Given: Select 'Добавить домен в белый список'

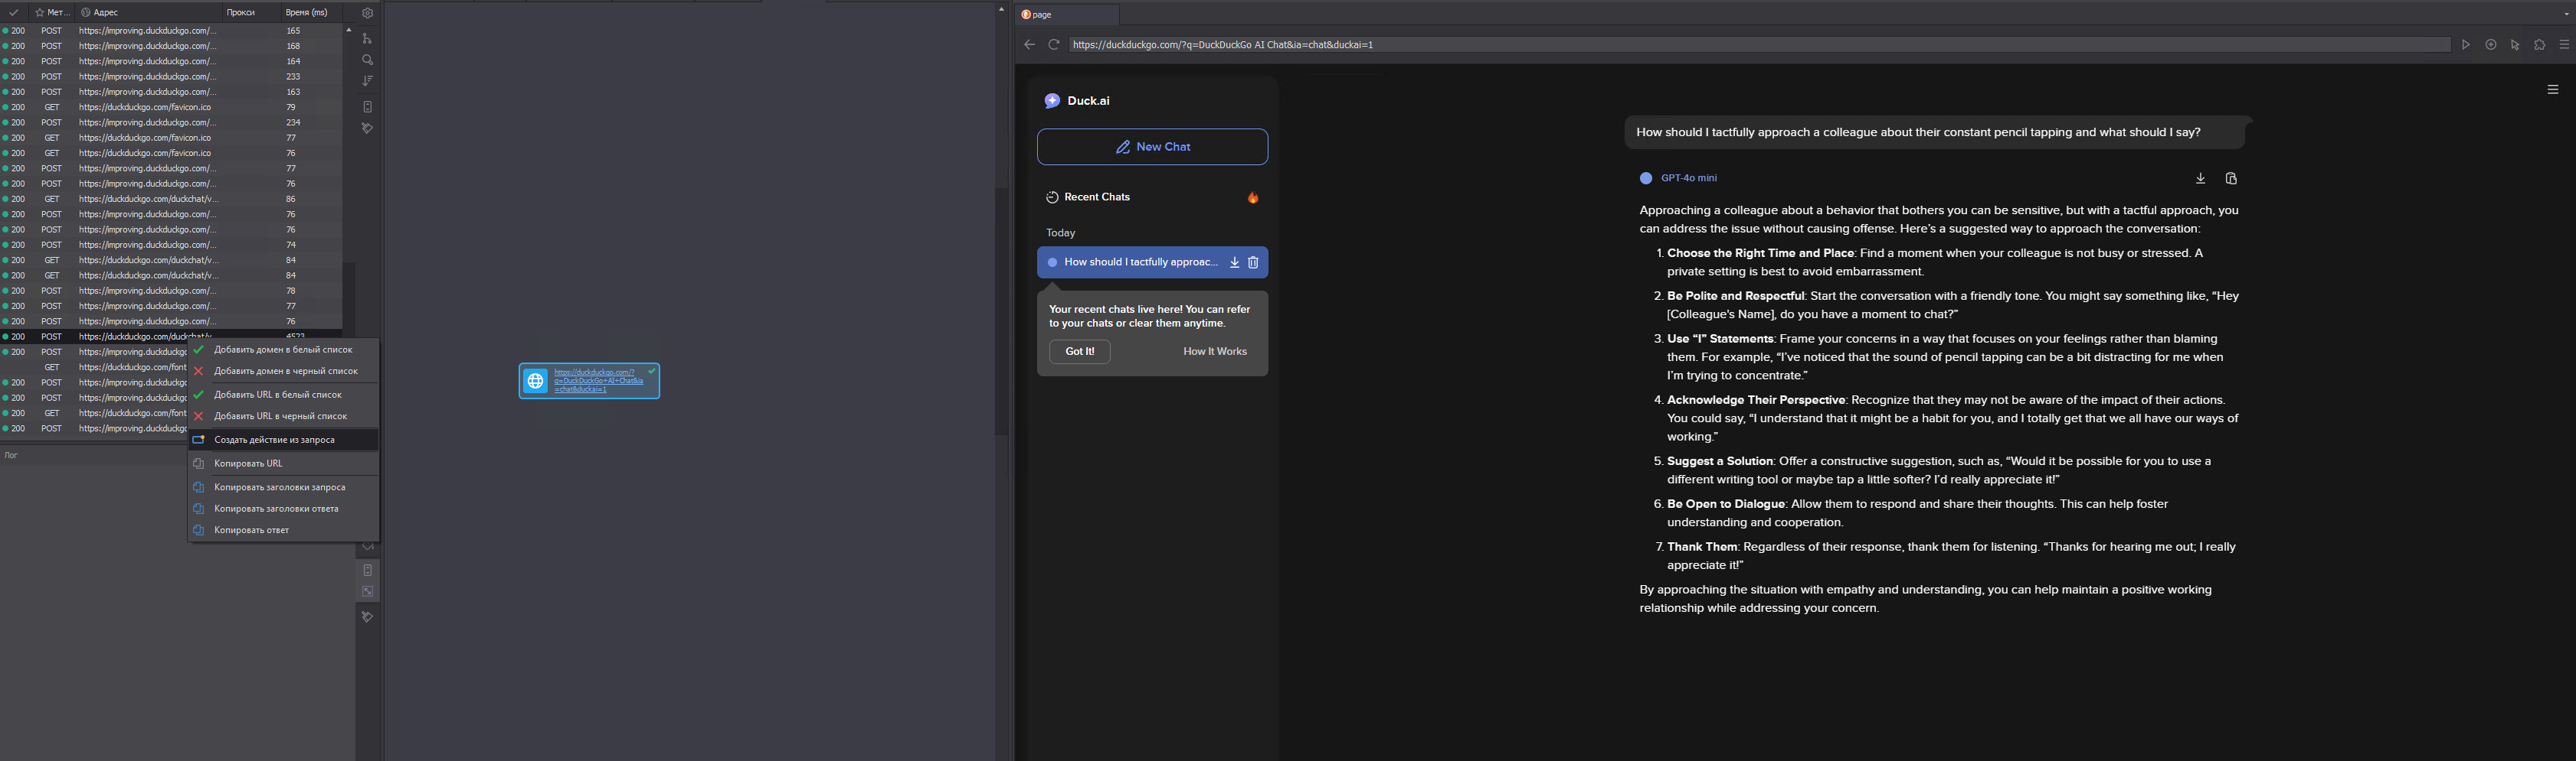Looking at the screenshot, I should coord(283,350).
